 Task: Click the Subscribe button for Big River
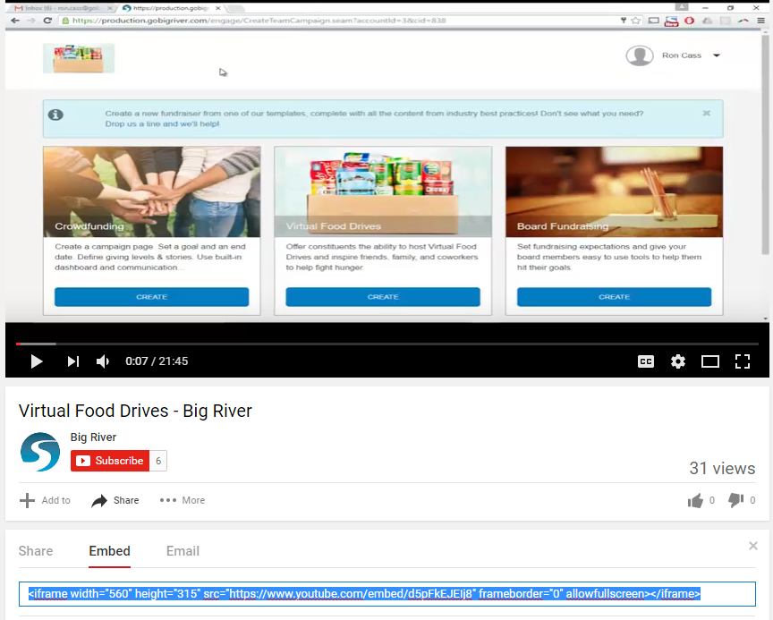[x=110, y=461]
